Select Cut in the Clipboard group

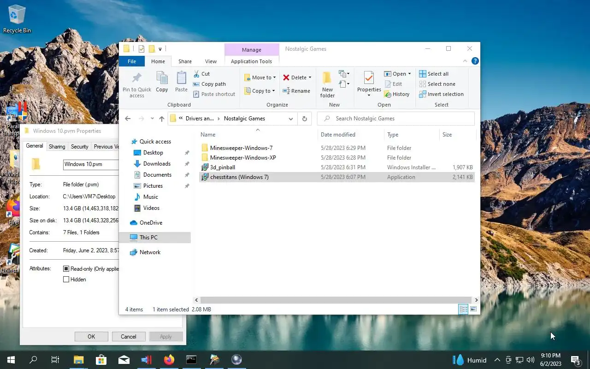(201, 74)
